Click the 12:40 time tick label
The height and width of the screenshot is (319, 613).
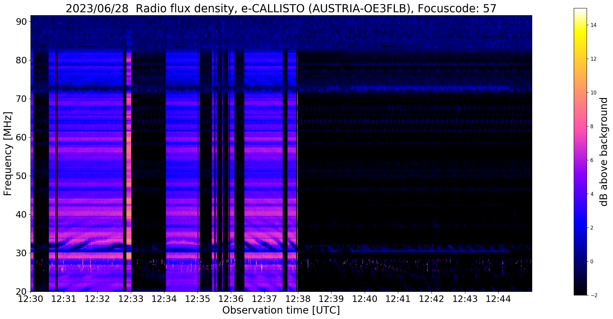tap(365, 299)
